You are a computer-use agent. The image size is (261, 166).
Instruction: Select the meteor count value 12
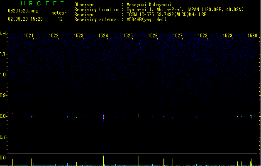point(60,19)
